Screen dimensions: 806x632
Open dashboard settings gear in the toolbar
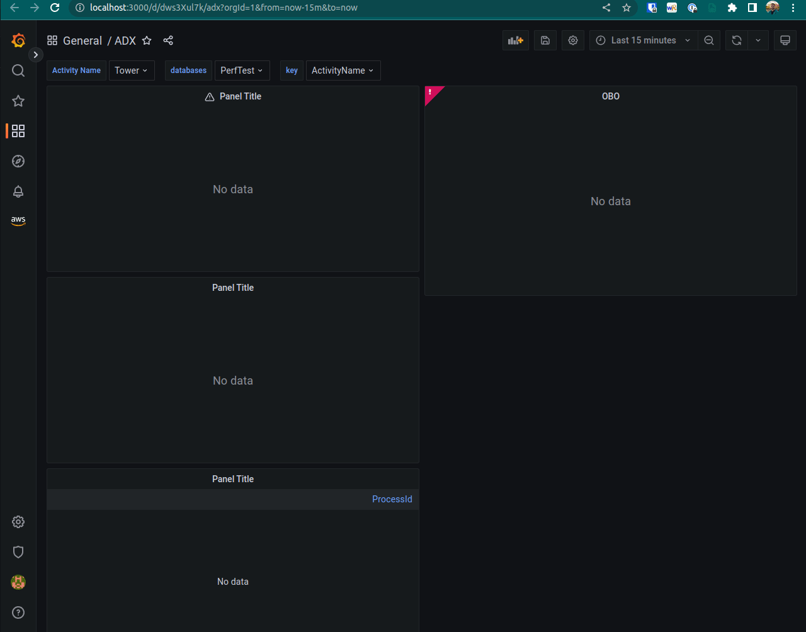[x=573, y=40]
